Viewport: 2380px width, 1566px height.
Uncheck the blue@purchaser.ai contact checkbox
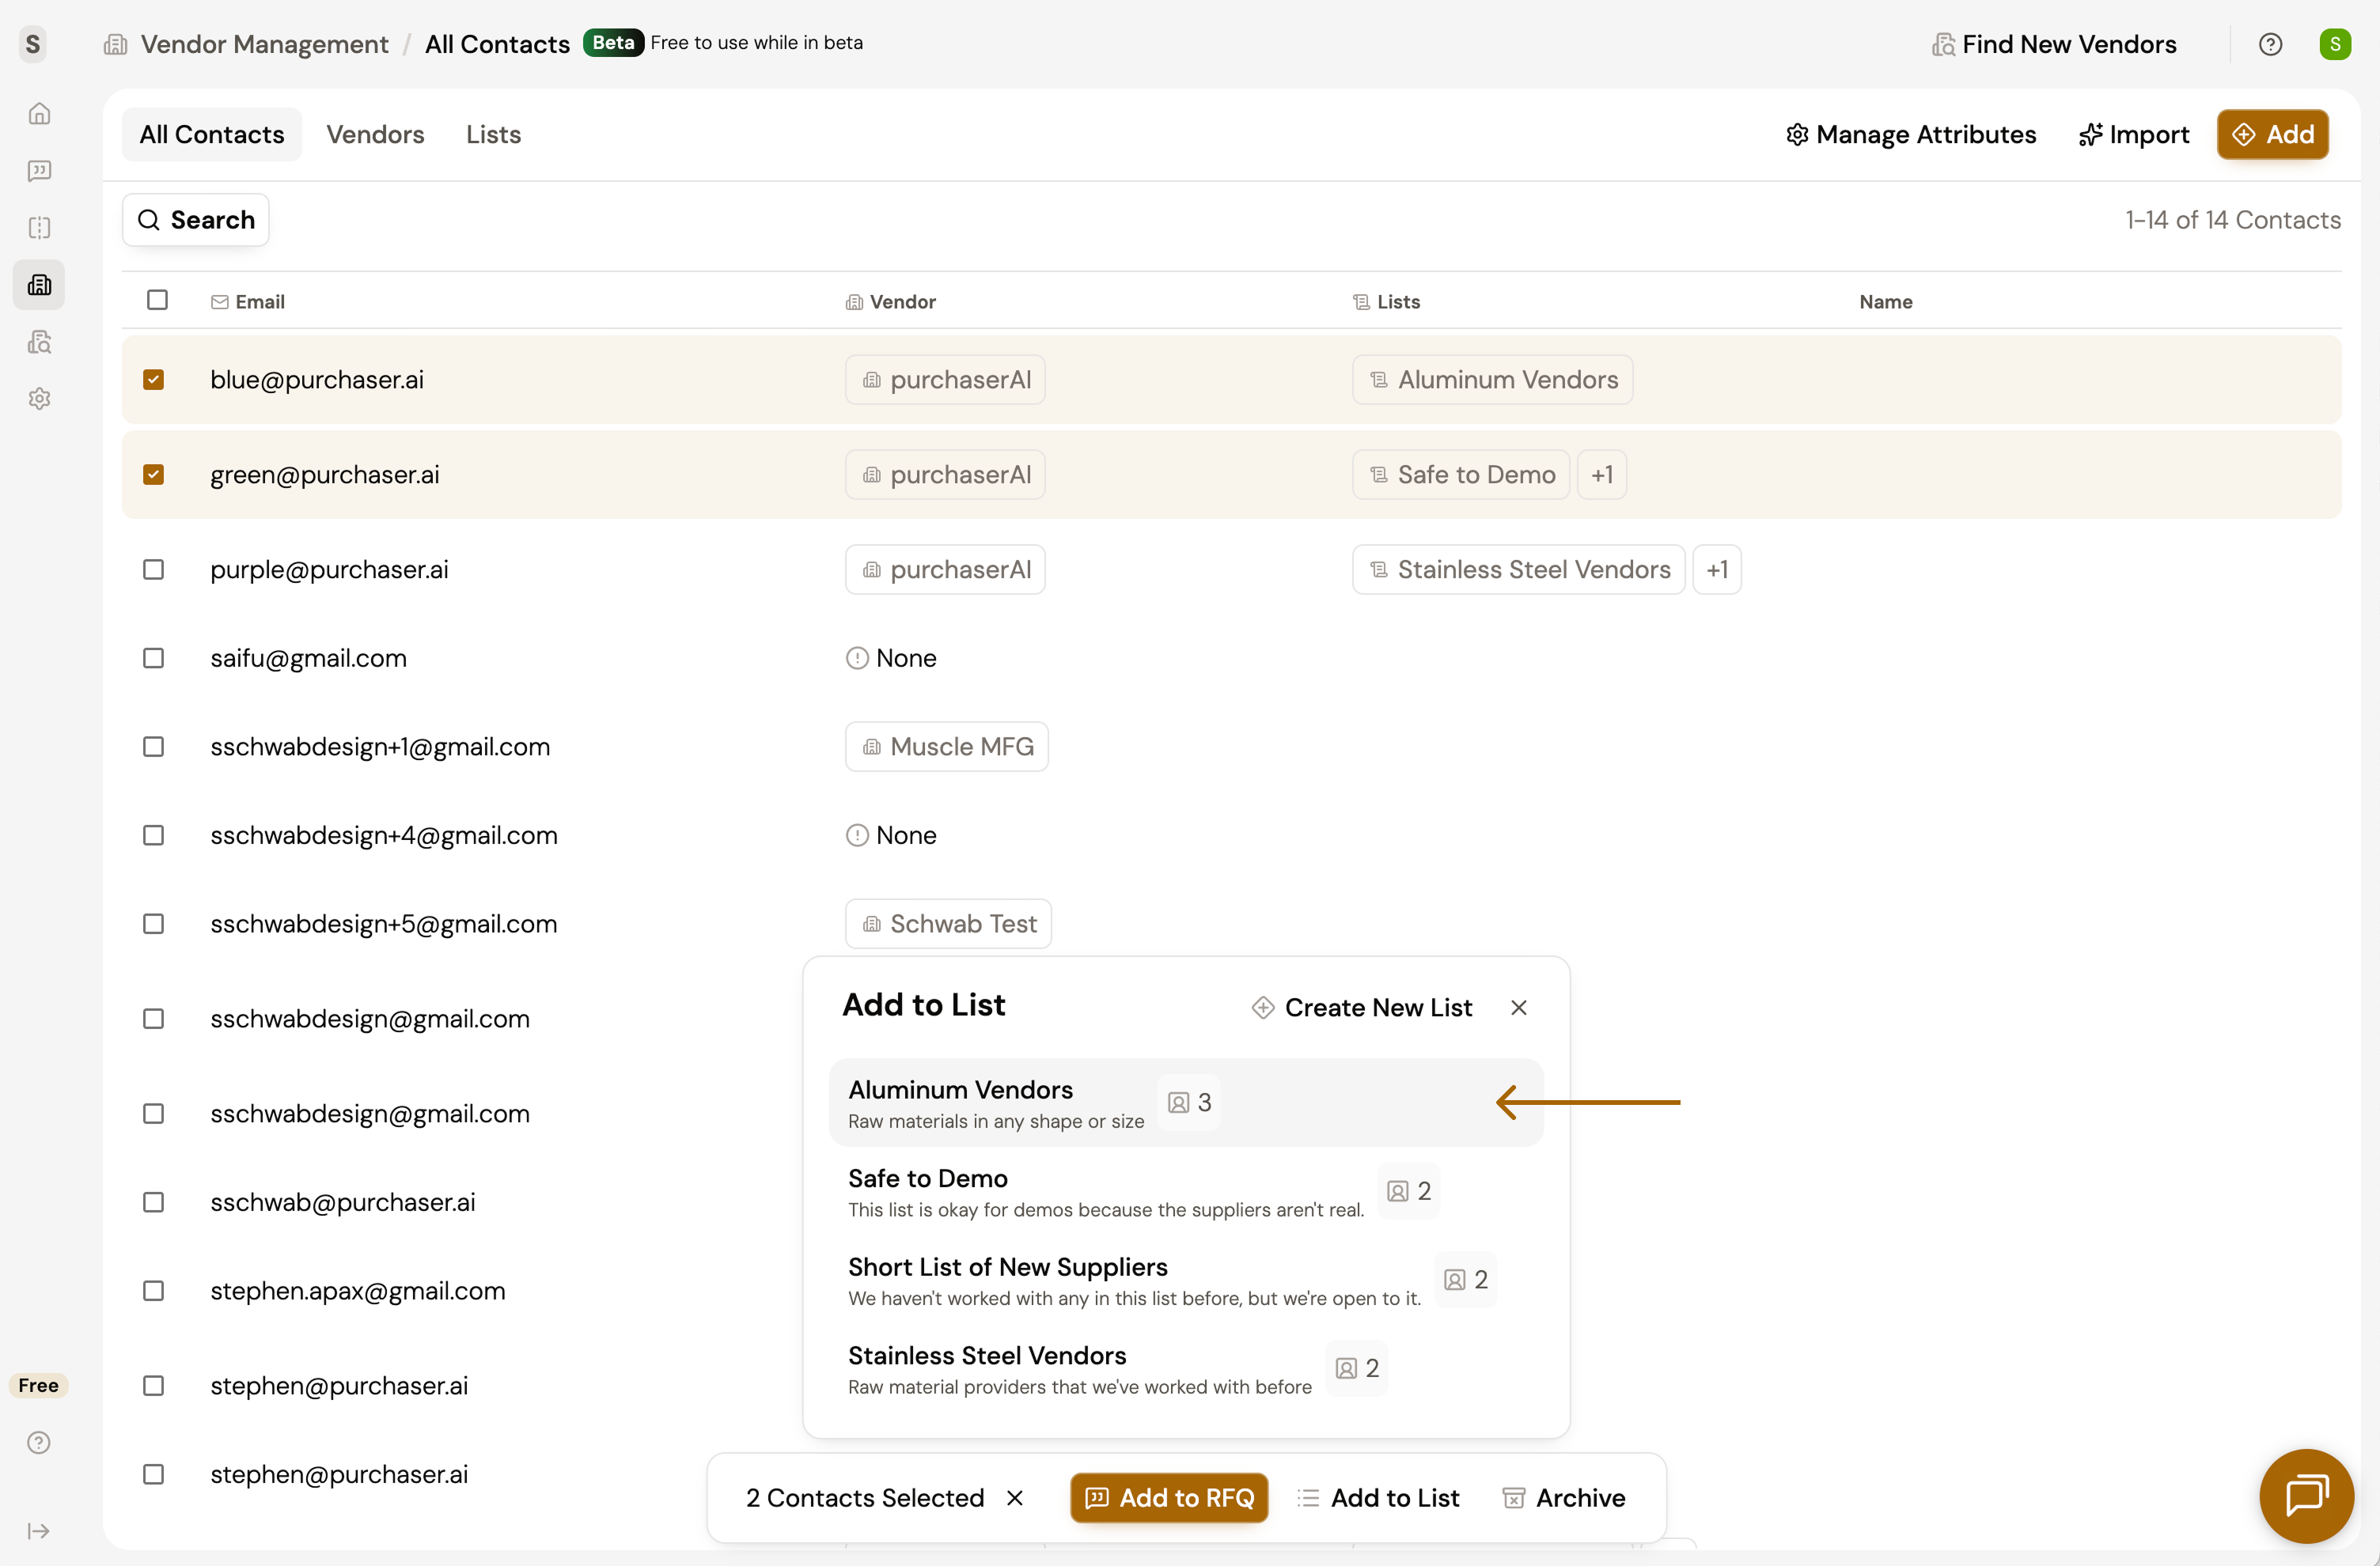153,380
